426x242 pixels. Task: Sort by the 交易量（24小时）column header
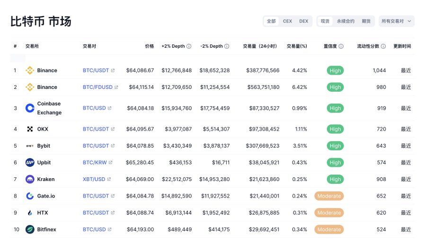[260, 46]
